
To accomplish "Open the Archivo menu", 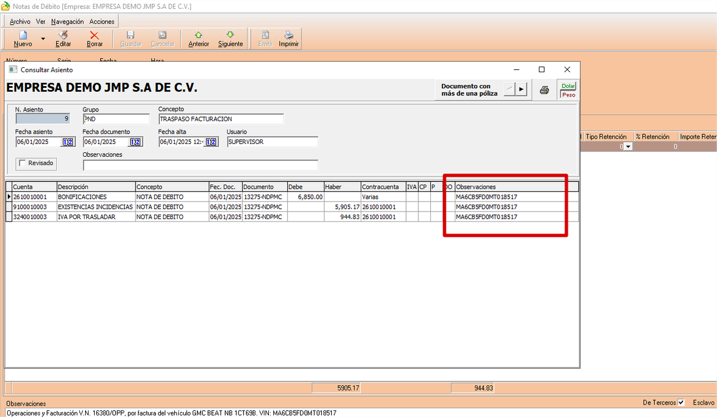I will click(20, 21).
